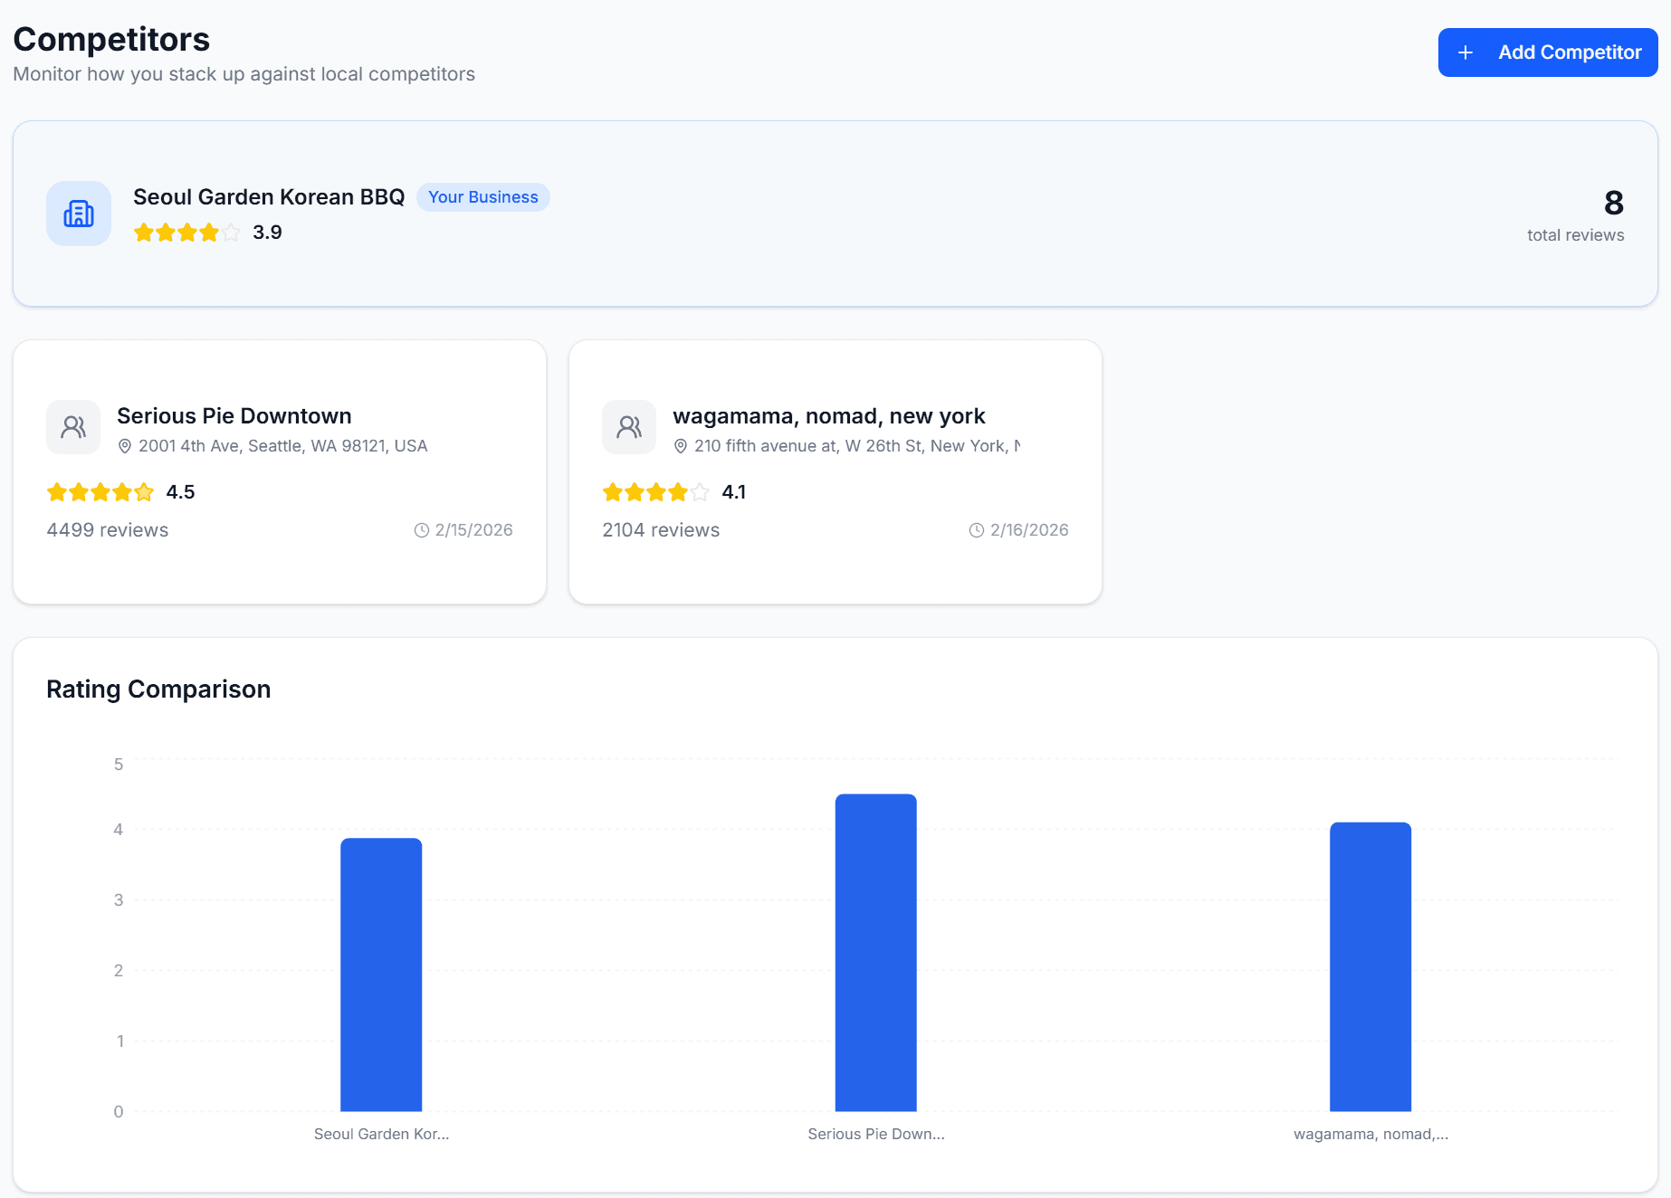This screenshot has height=1198, width=1671.
Task: Click the plus icon inside Add Competitor button
Action: (1466, 52)
